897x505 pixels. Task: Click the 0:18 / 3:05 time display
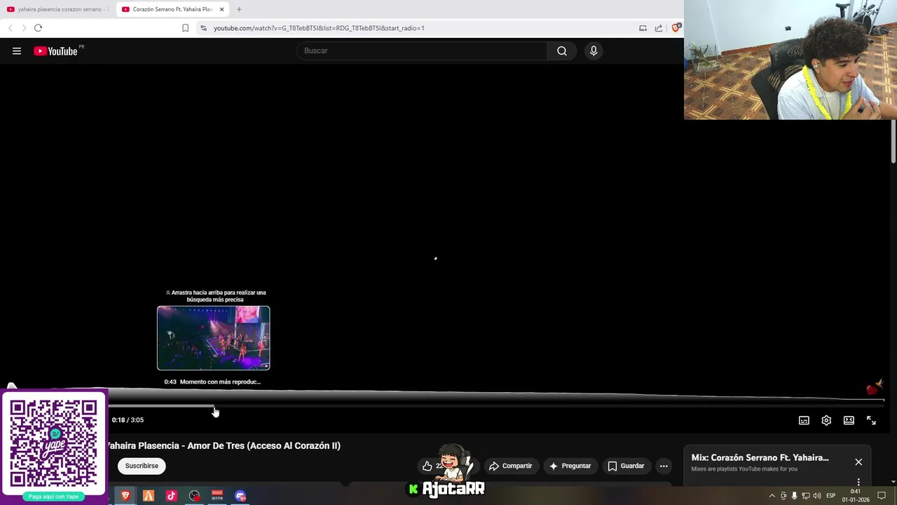[128, 420]
